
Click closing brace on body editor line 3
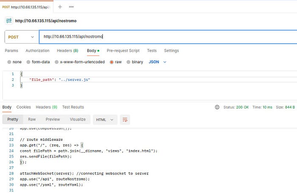(x=21, y=85)
